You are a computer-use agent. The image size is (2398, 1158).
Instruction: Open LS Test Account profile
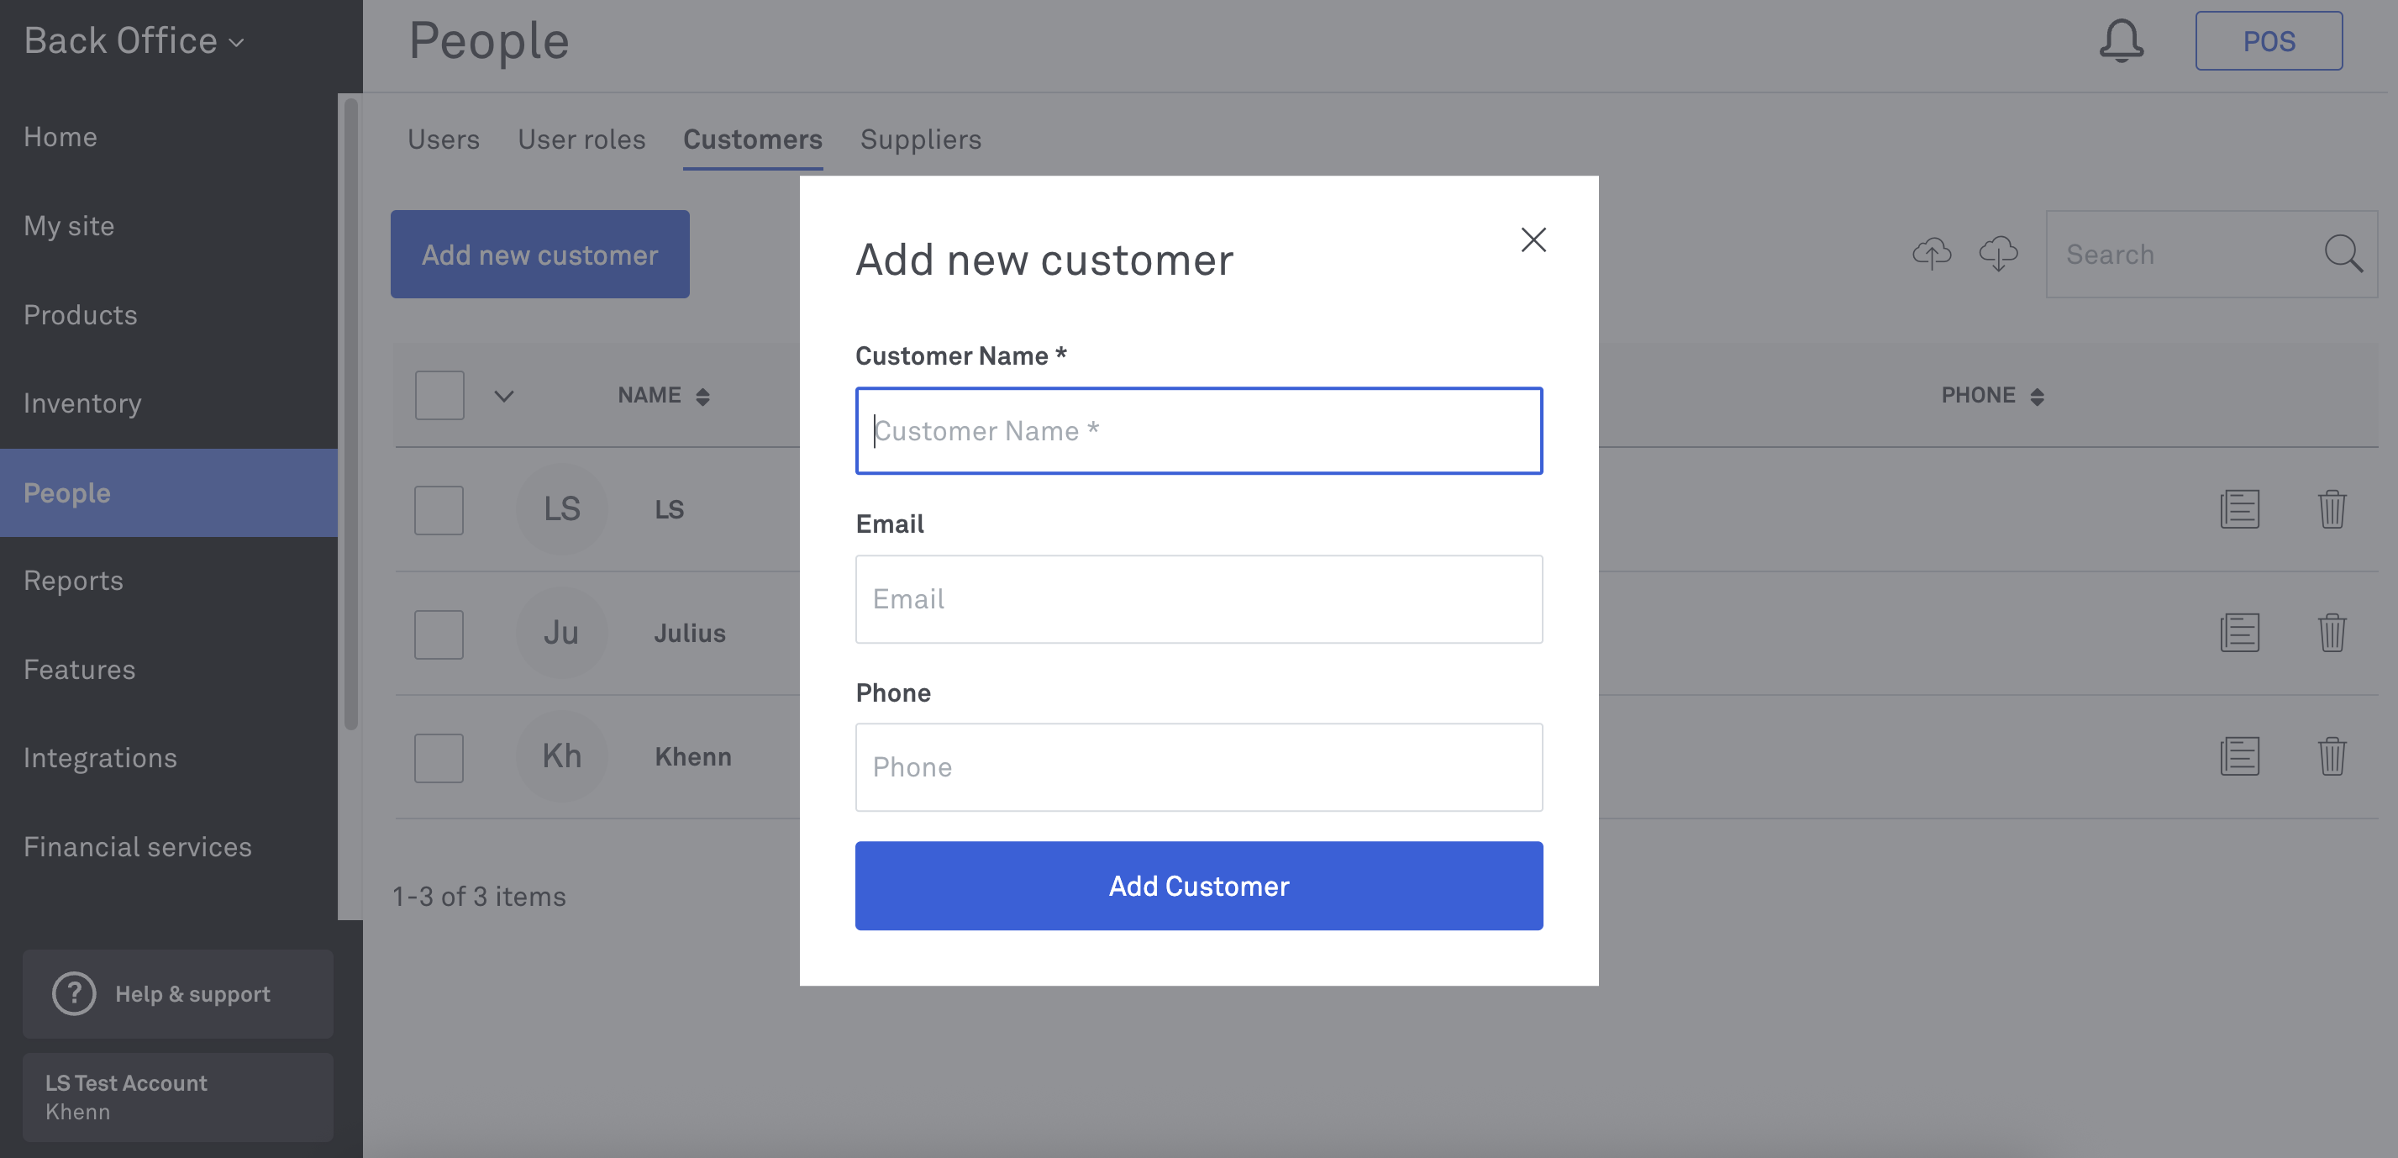(178, 1097)
